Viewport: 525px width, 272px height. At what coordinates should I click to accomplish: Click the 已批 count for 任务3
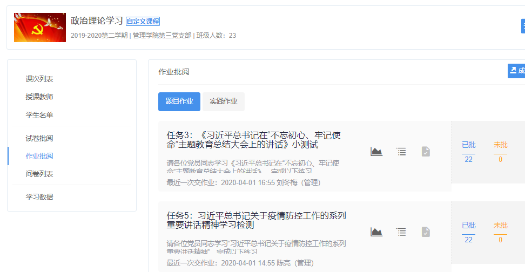click(468, 159)
